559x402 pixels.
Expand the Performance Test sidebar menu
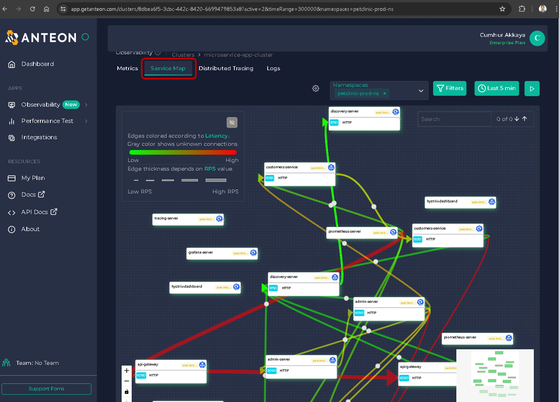coord(86,121)
